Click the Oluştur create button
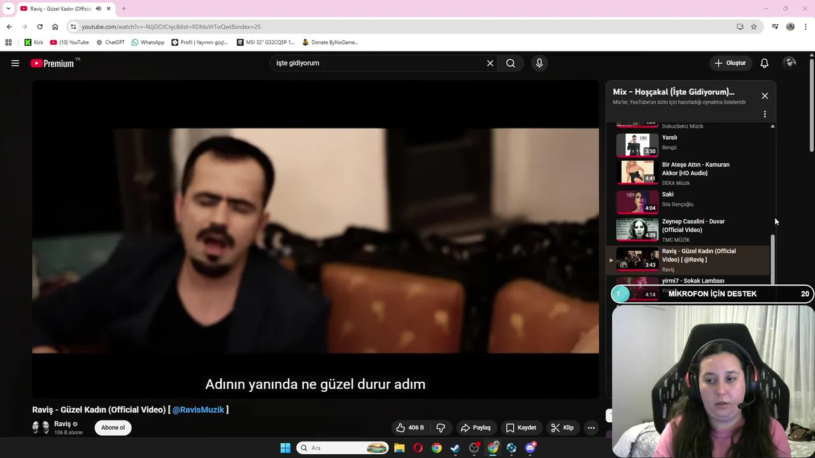 click(730, 63)
